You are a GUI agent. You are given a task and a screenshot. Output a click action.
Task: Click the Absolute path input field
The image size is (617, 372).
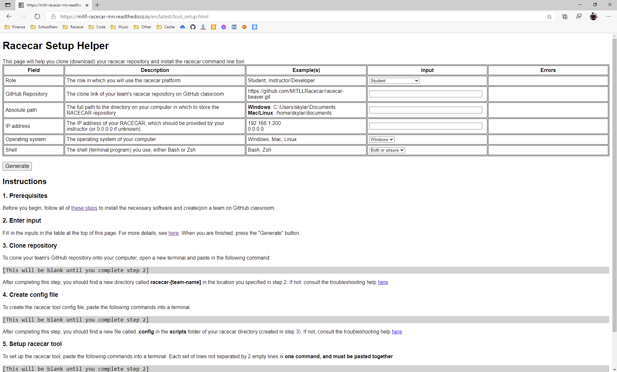click(425, 110)
